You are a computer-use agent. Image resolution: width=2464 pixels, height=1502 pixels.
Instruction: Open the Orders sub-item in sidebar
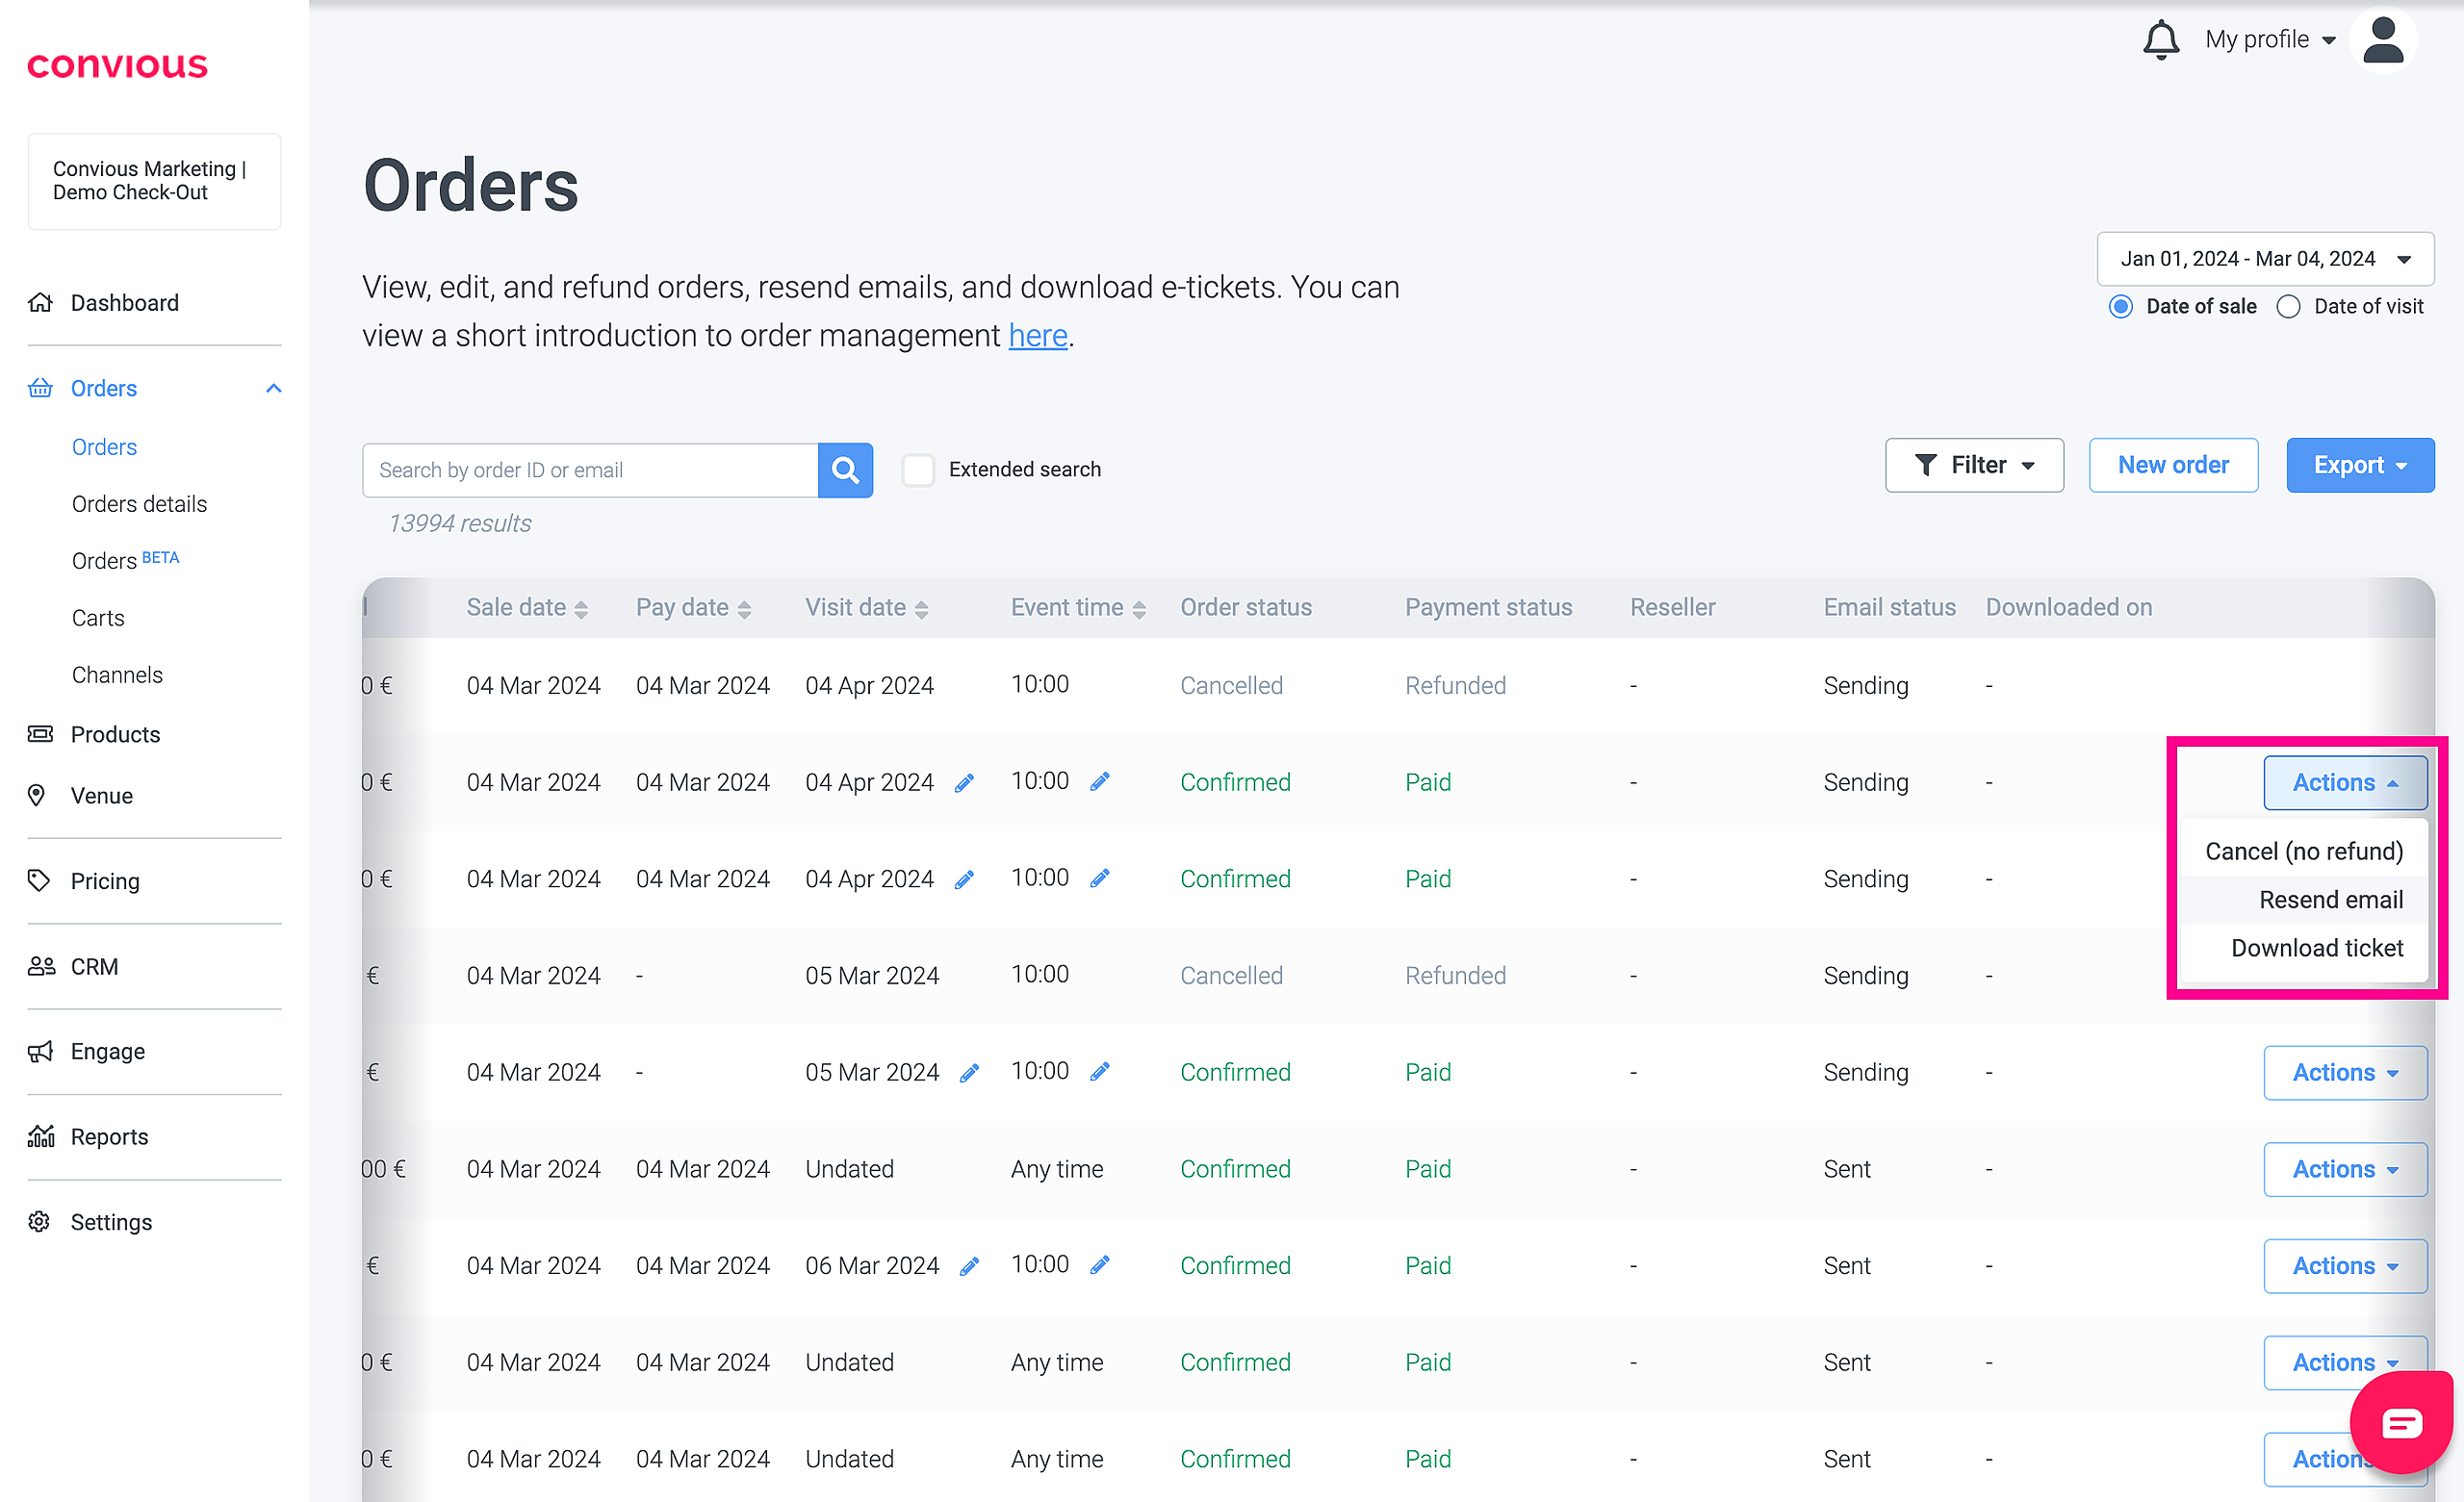pyautogui.click(x=104, y=447)
